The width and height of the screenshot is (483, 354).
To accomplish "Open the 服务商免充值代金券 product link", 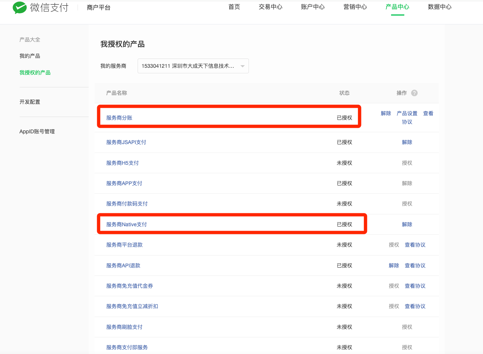I will 129,286.
